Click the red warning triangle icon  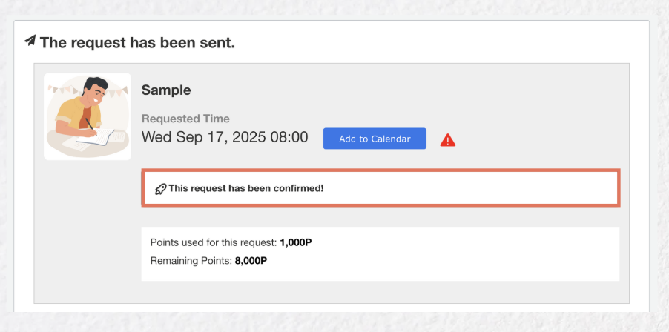coord(447,140)
